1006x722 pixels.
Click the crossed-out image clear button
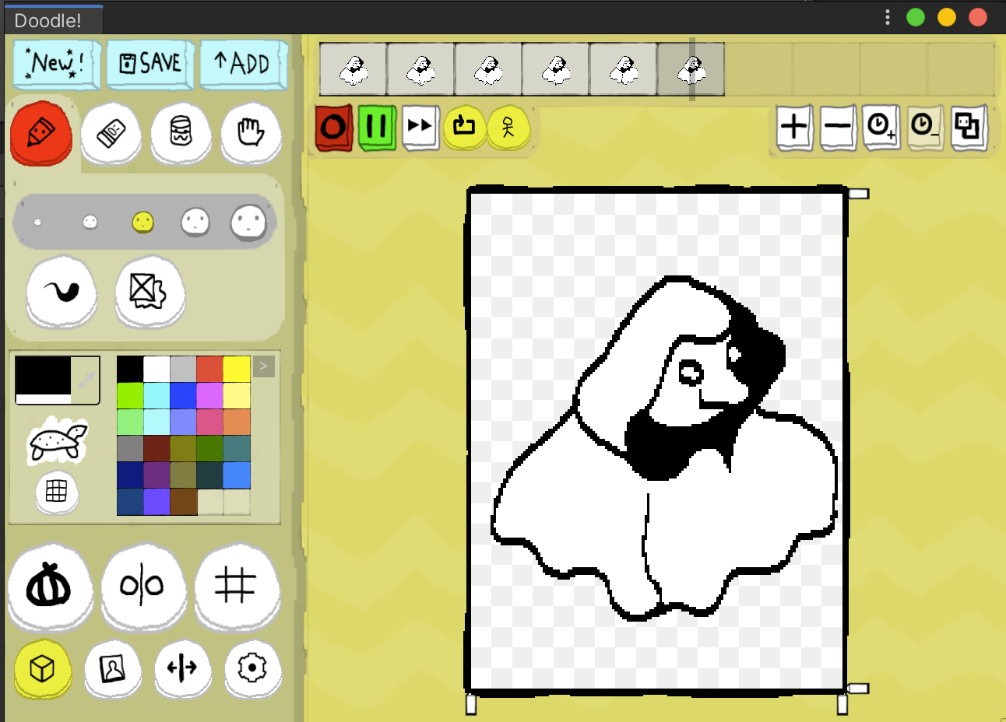150,293
